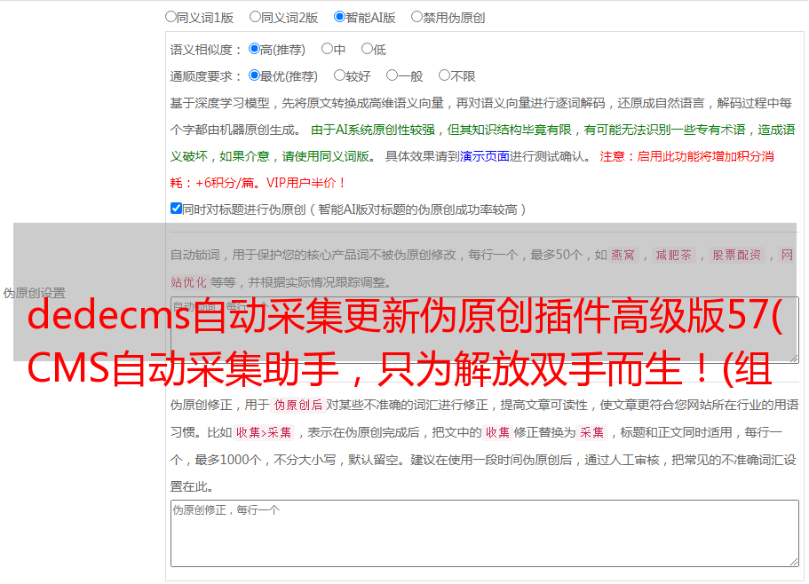Choose 最优(推荐) for 通顺度要求
Viewport: 809px width, 584px height.
tap(254, 75)
